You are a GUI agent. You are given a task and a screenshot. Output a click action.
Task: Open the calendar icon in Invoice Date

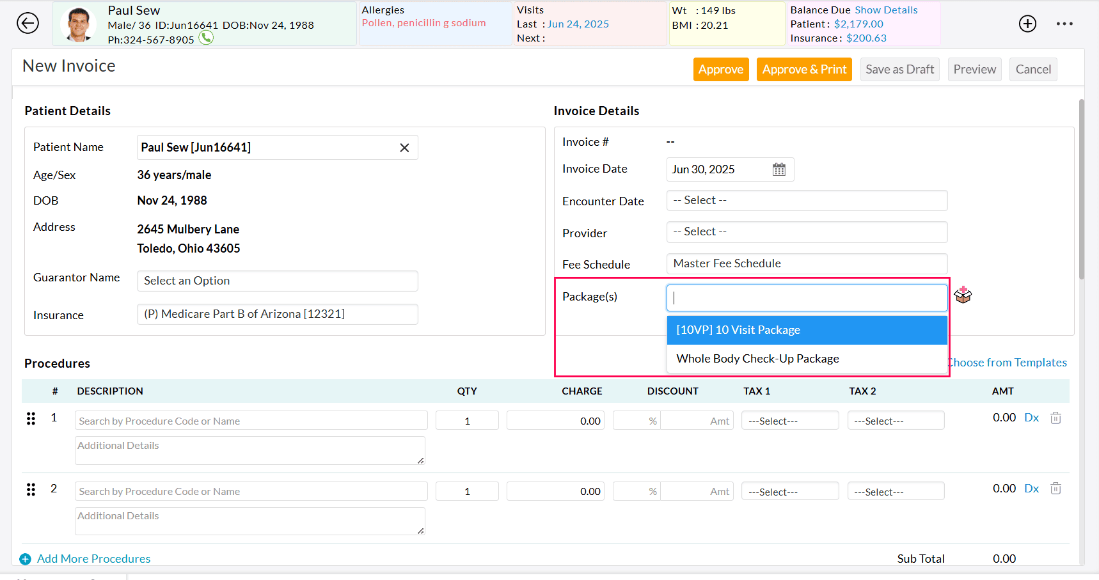tap(779, 169)
